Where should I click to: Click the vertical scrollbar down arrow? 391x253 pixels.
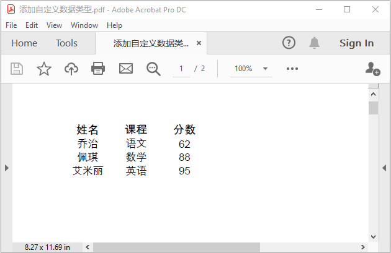pos(373,236)
